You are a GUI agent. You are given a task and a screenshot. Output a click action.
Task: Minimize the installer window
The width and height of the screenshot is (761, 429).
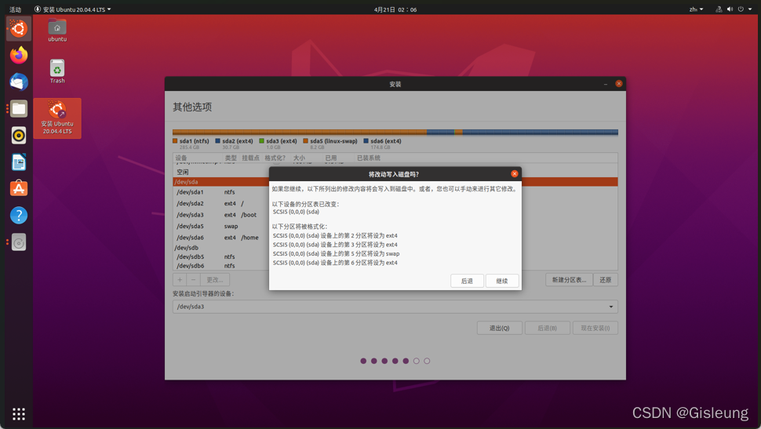(x=606, y=84)
